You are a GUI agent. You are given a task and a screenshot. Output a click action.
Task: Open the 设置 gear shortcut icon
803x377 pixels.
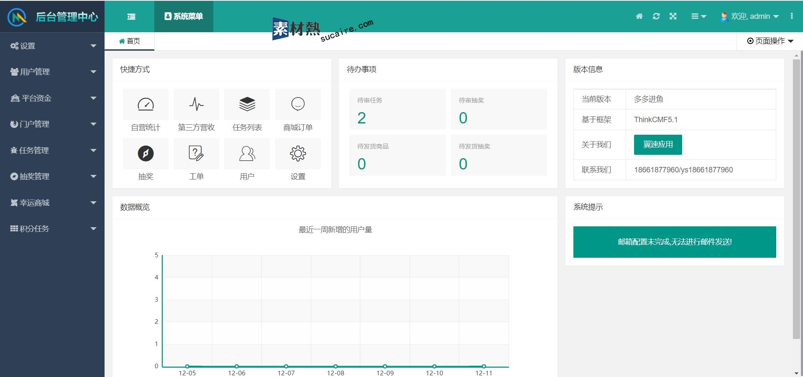pos(298,154)
